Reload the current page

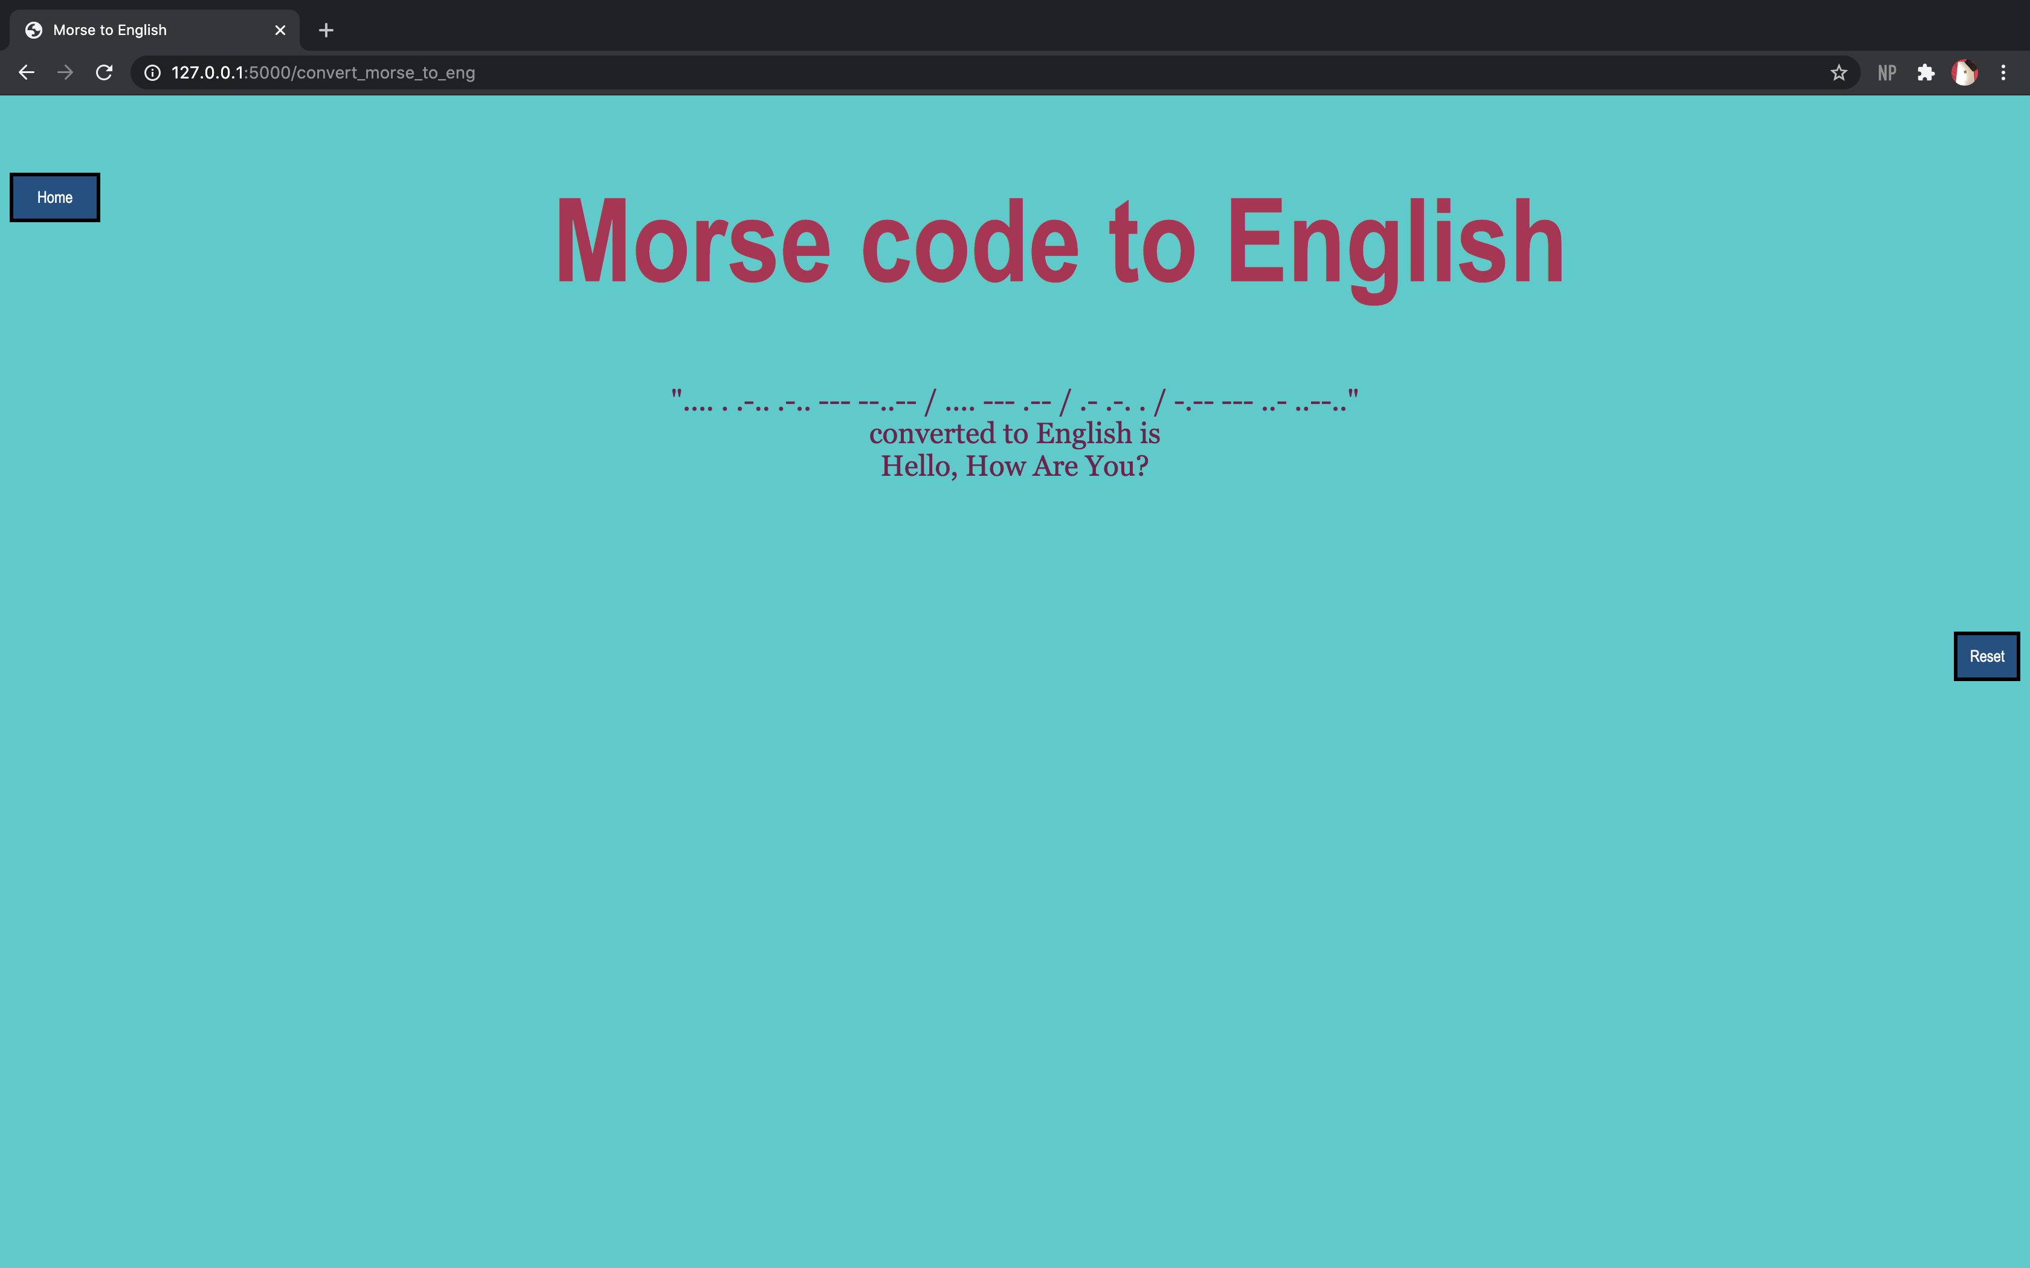104,72
